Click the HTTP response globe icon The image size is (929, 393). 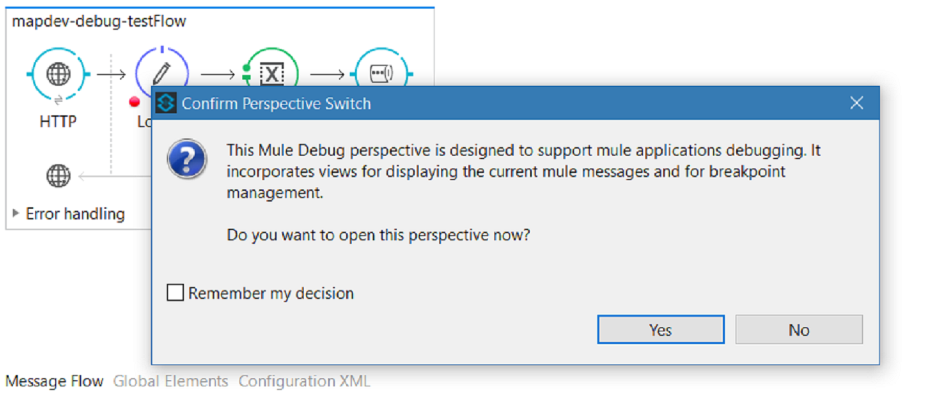[58, 176]
